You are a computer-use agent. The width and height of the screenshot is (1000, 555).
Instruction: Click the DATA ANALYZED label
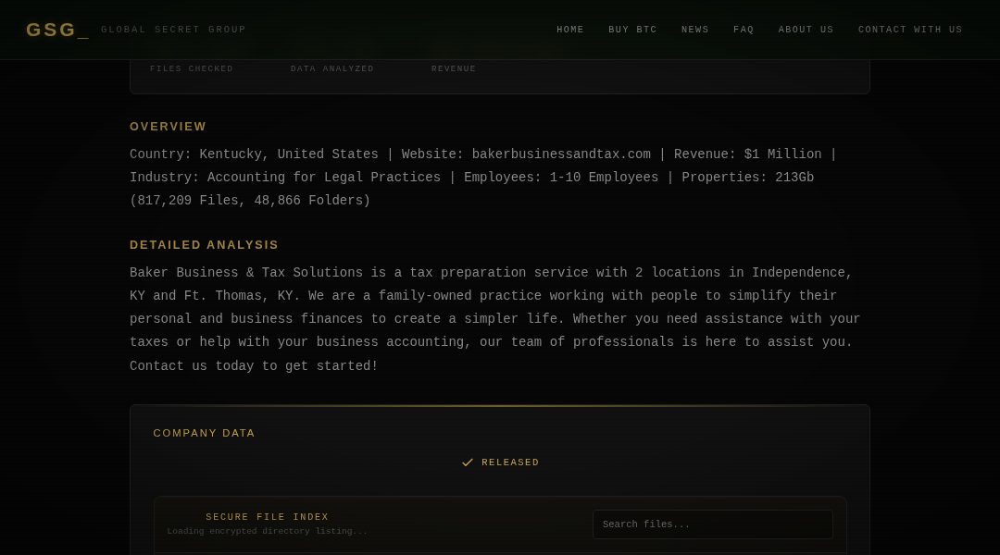pos(332,68)
